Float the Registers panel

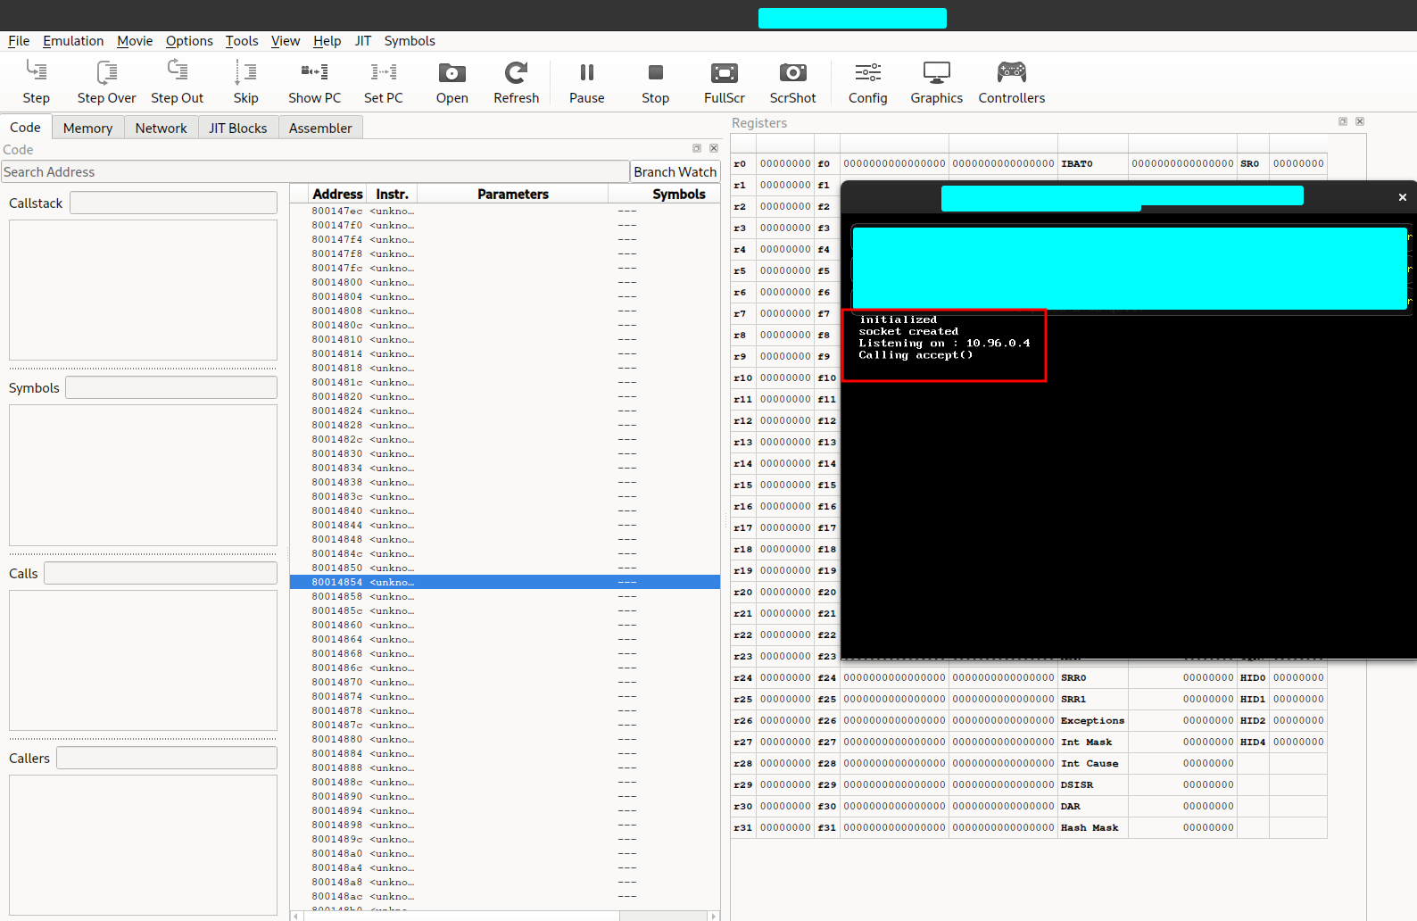click(x=1343, y=121)
